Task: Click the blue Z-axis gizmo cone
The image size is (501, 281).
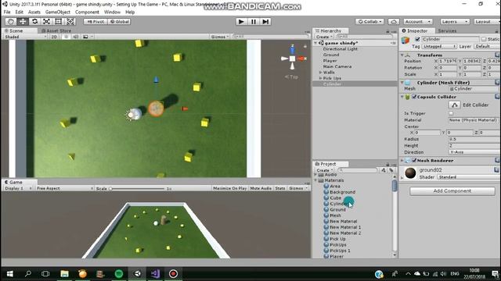Action: pos(292,50)
